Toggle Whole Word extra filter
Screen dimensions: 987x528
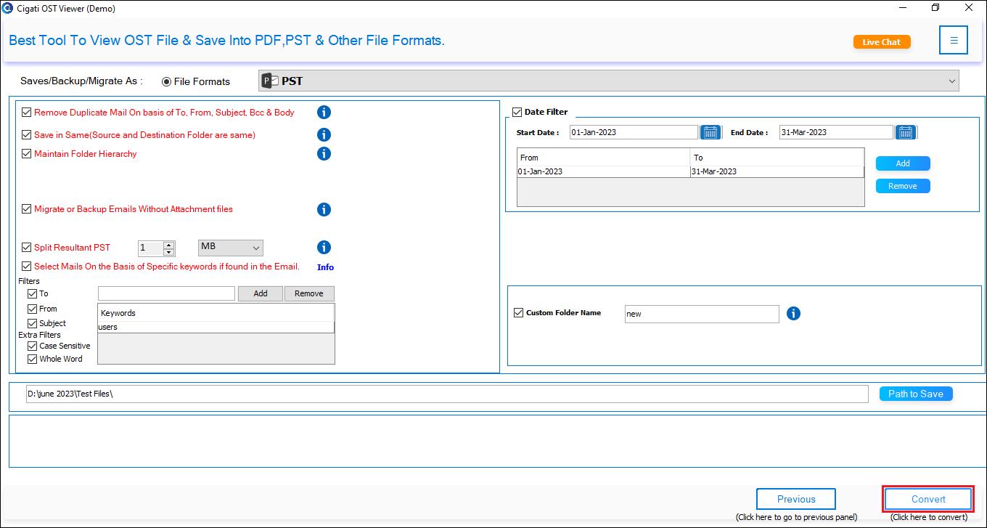(x=32, y=359)
